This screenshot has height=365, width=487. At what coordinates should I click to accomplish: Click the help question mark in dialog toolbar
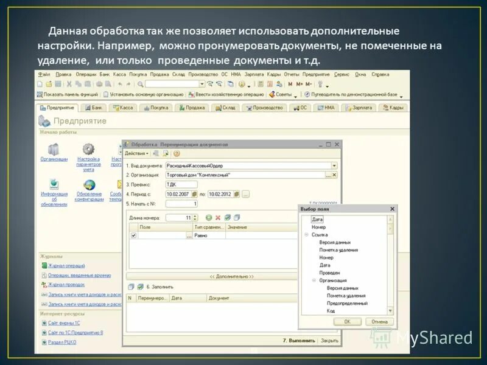click(x=176, y=153)
